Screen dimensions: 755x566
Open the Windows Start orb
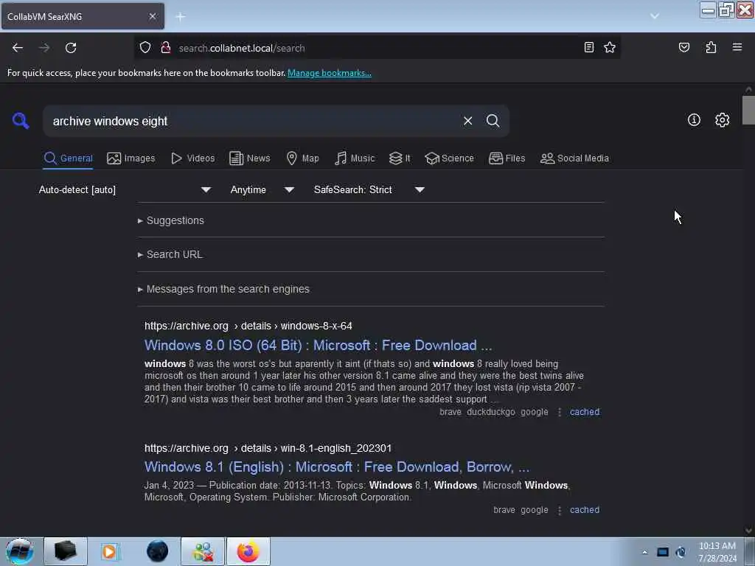coord(20,551)
